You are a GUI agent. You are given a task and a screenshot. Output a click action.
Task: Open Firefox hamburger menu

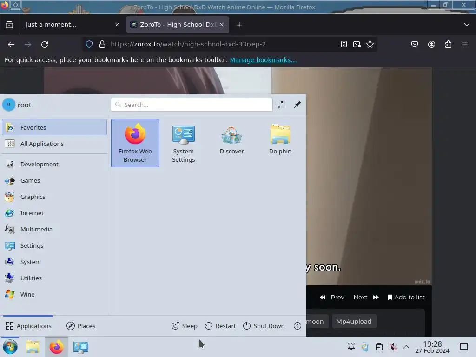[465, 44]
